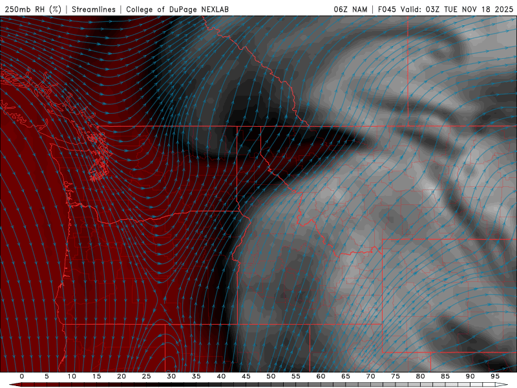Select the color scale label '30'
The height and width of the screenshot is (388, 517).
171,376
